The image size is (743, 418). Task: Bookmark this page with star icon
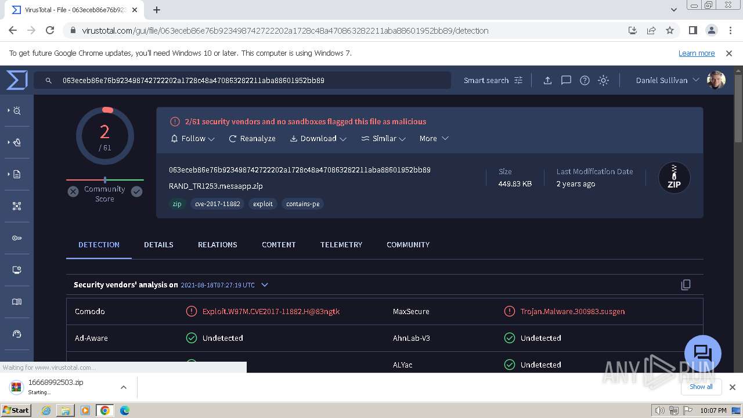coord(670,30)
